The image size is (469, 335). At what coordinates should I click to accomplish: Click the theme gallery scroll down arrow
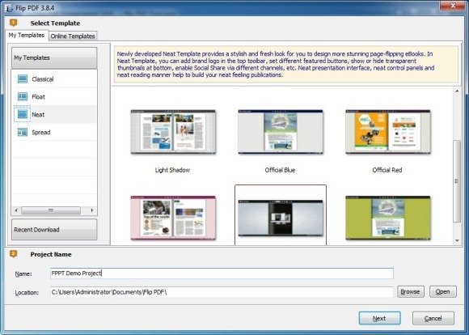tap(457, 240)
